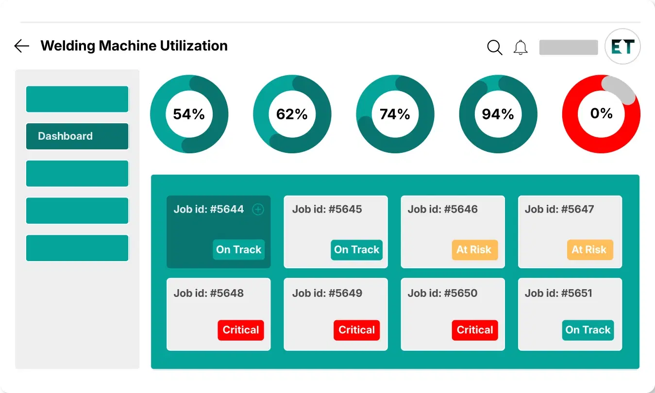Open the 74% utilization donut chart
This screenshot has width=655, height=393.
pyautogui.click(x=395, y=115)
